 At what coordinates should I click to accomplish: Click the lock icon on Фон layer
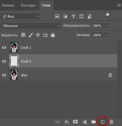click(x=110, y=75)
